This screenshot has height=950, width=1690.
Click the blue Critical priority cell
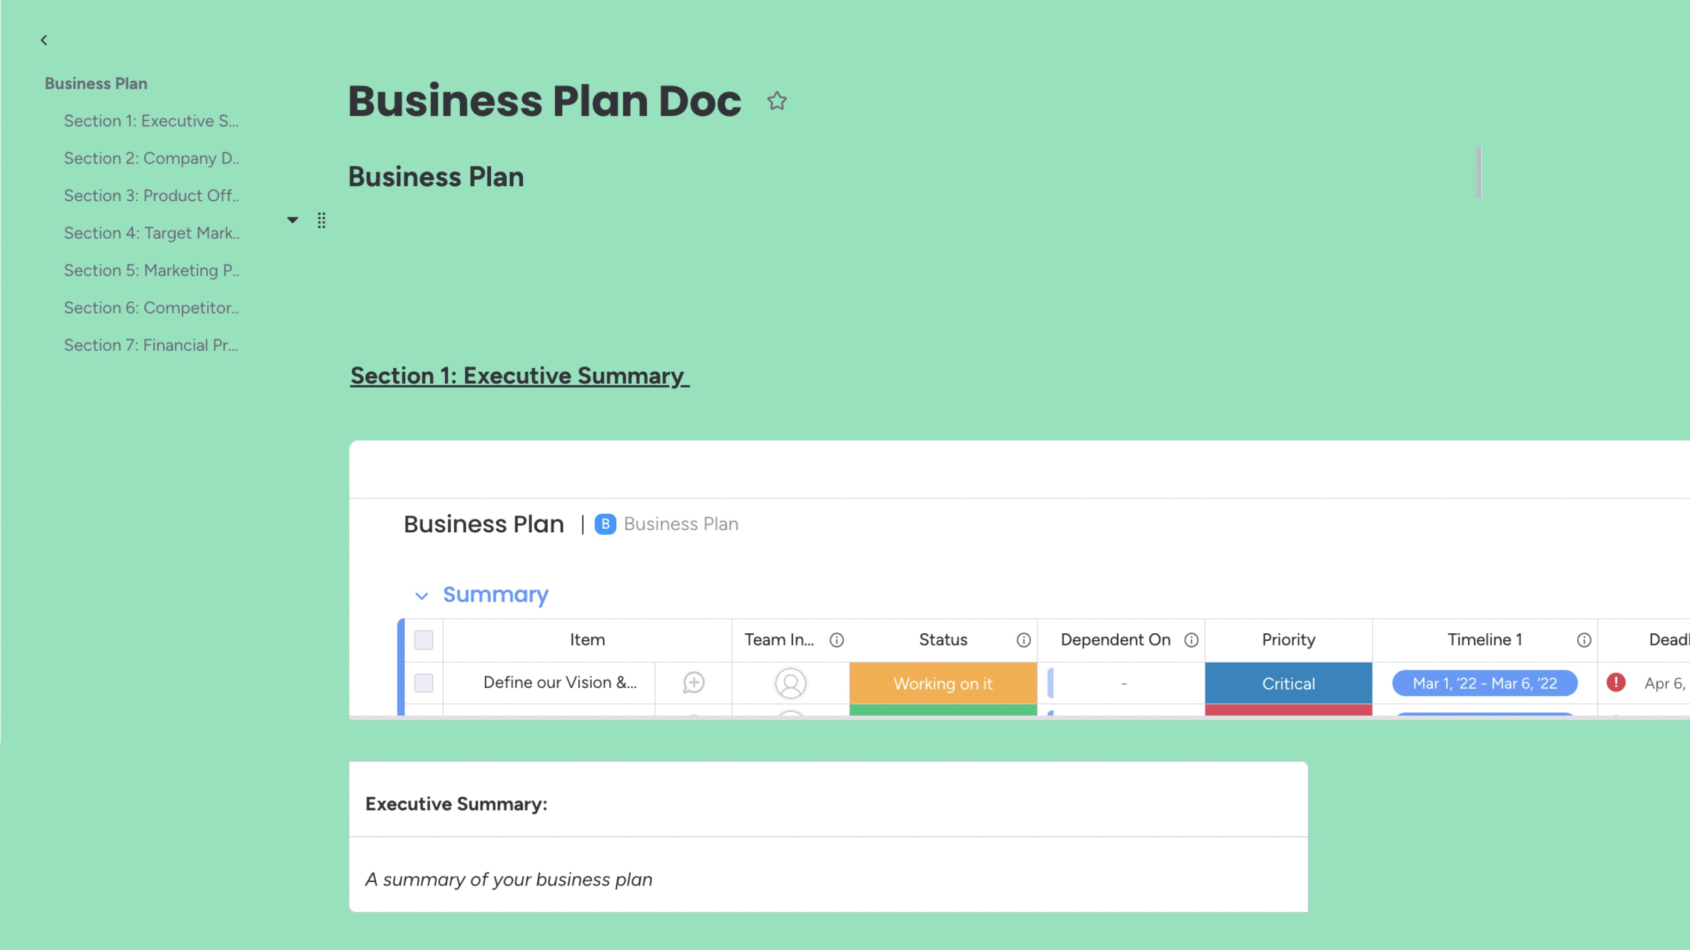[1288, 683]
